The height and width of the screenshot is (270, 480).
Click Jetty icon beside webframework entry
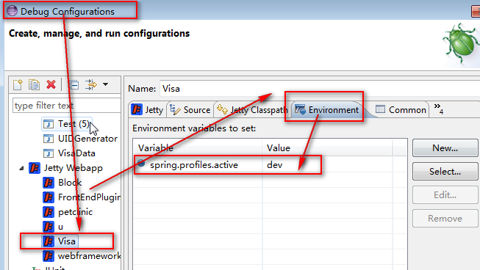point(49,256)
